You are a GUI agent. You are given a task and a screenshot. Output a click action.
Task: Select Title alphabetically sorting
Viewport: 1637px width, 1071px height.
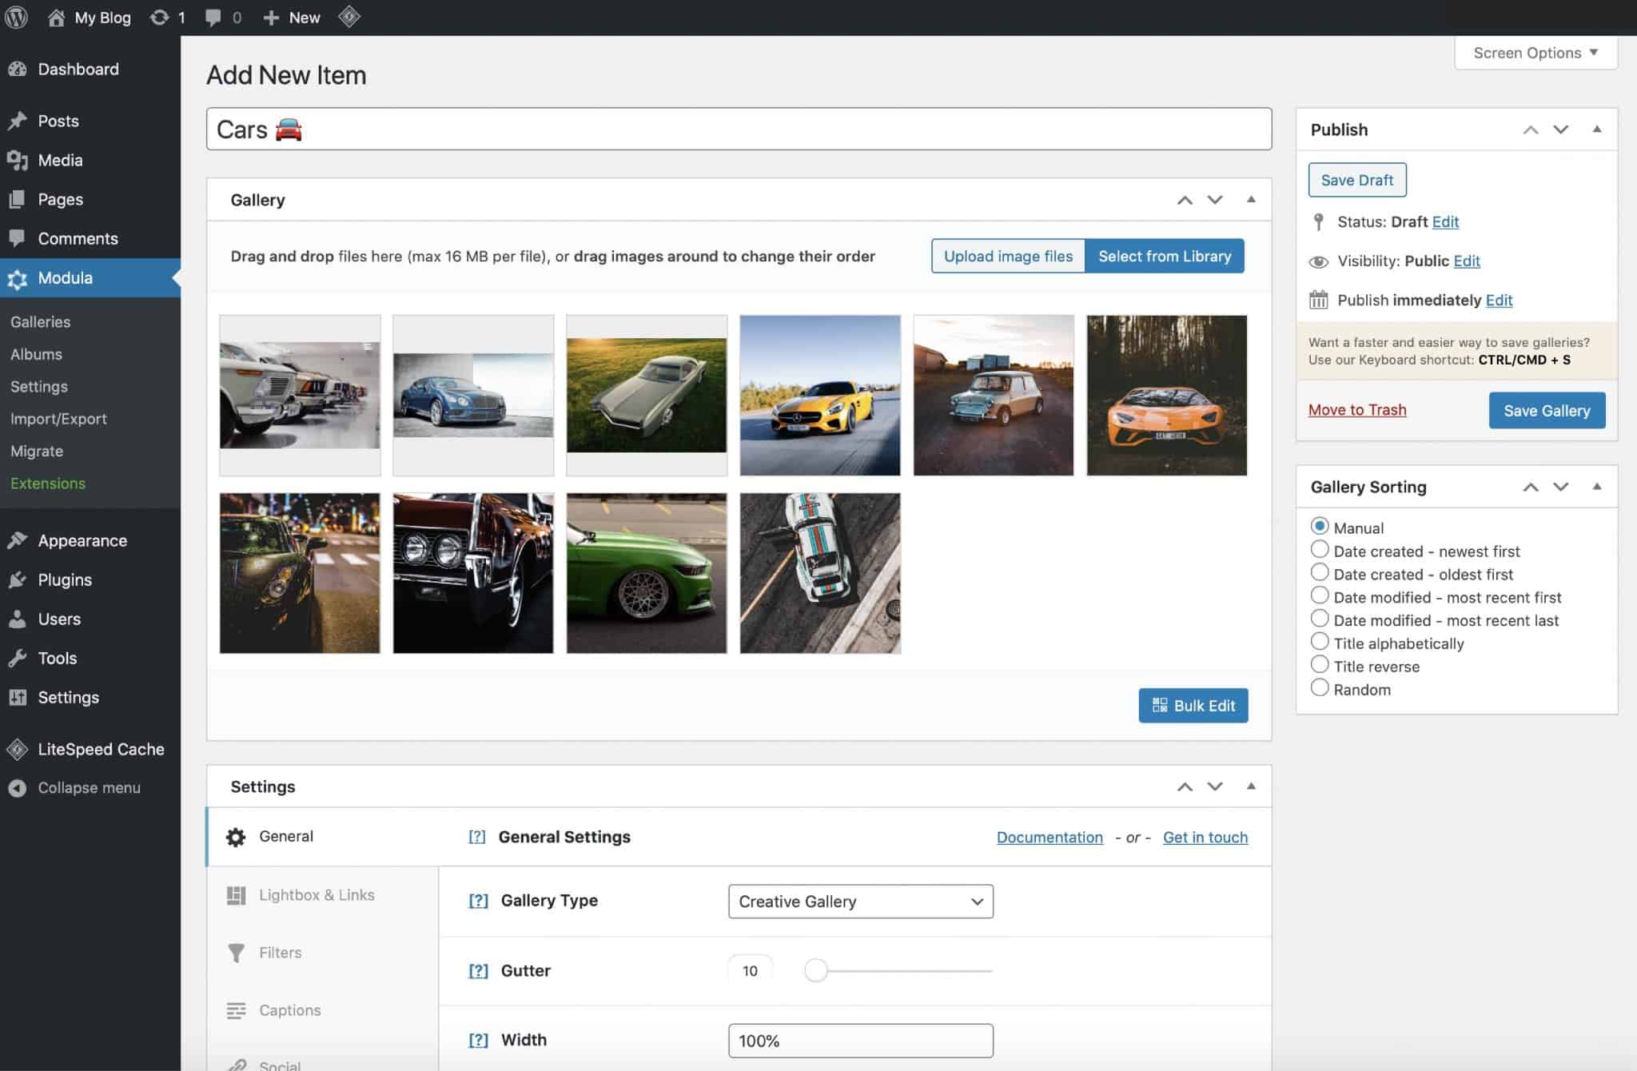1320,642
